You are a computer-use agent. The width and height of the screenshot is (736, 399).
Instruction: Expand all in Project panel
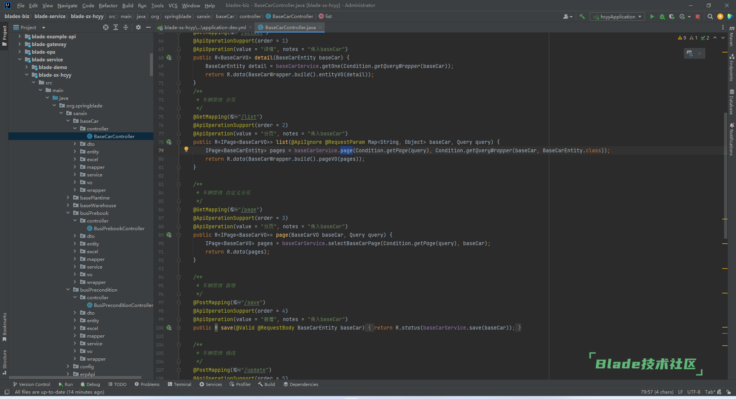point(116,27)
